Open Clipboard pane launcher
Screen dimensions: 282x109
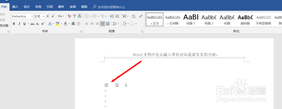8,31
